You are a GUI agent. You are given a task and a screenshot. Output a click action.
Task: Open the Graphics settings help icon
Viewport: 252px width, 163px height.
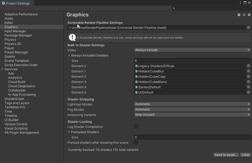(239, 15)
